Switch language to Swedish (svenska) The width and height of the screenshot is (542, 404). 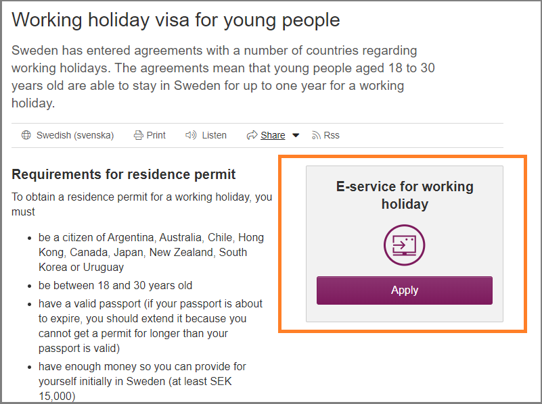(x=74, y=135)
